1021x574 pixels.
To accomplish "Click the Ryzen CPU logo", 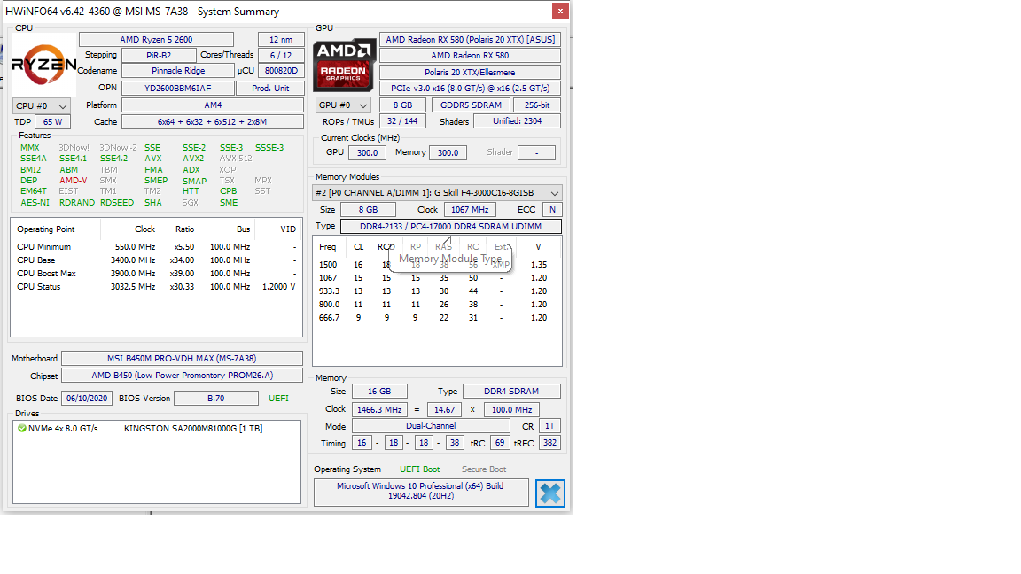I will coord(44,65).
